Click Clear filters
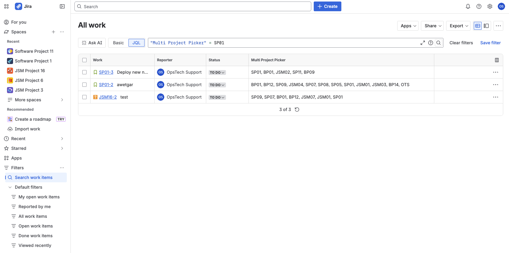The height and width of the screenshot is (253, 509). [461, 43]
